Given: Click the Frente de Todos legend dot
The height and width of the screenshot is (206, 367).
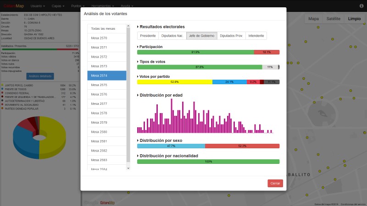Looking at the screenshot, I should tap(2, 89).
